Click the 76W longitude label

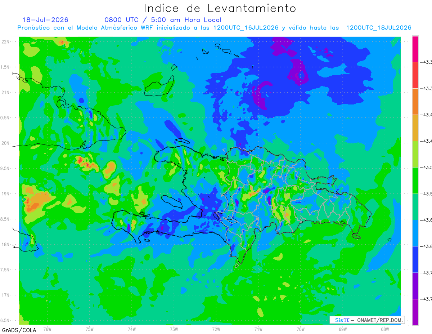[x=47, y=329]
